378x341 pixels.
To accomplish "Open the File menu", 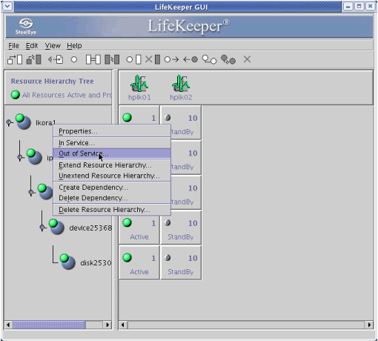I will (13, 46).
